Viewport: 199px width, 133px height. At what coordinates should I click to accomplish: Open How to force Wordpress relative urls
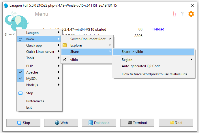coord(153,74)
